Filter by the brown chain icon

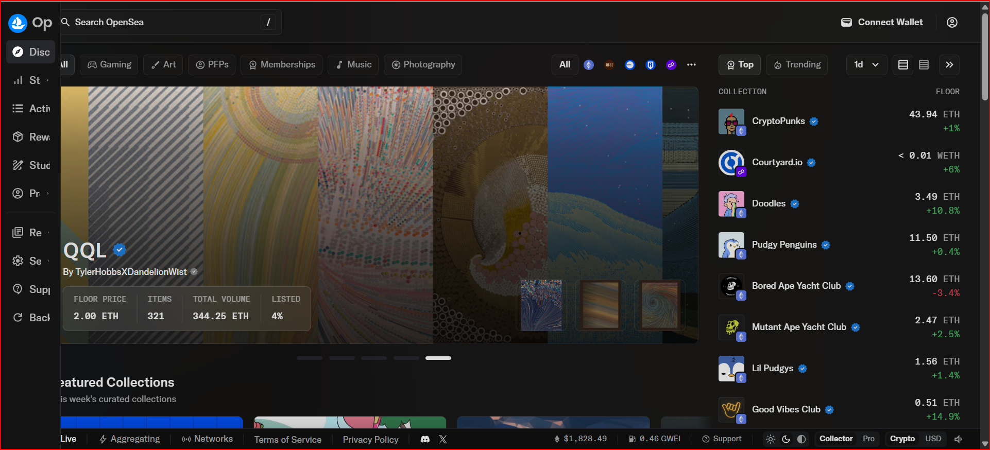coord(609,65)
